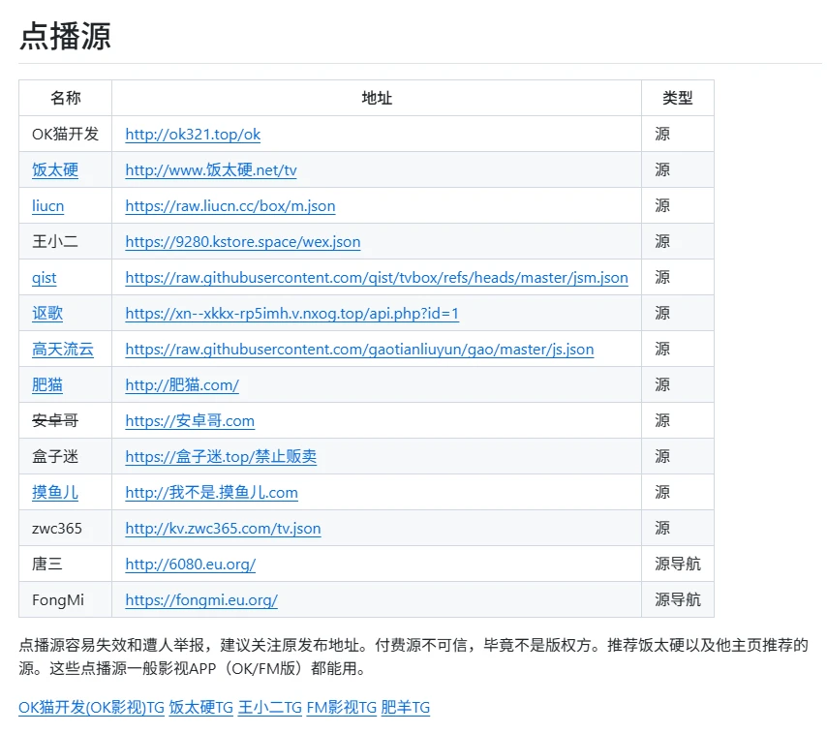Click the 摸鱼儿 name link
This screenshot has width=827, height=733.
click(55, 493)
